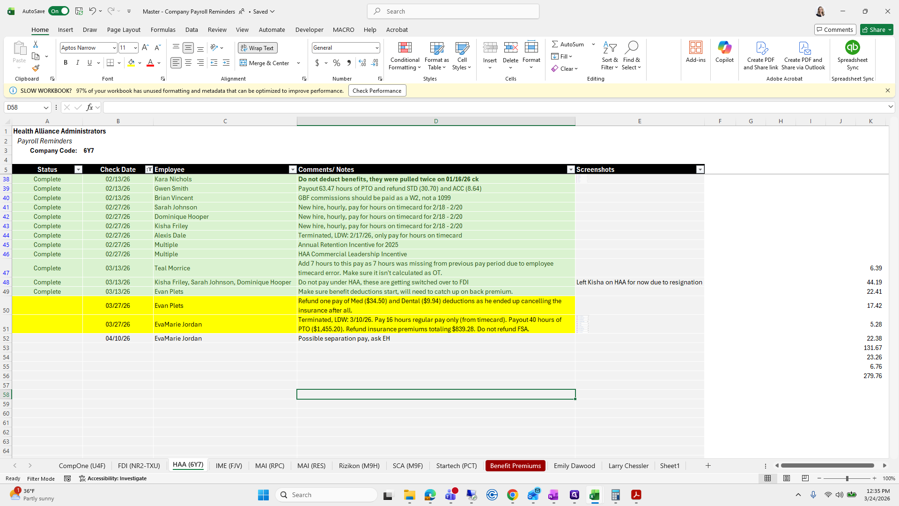The width and height of the screenshot is (899, 506).
Task: Click the Increase Font Size icon
Action: (145, 48)
